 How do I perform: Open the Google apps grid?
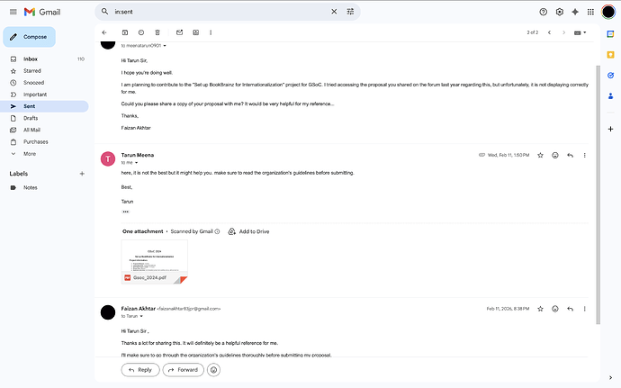(590, 12)
